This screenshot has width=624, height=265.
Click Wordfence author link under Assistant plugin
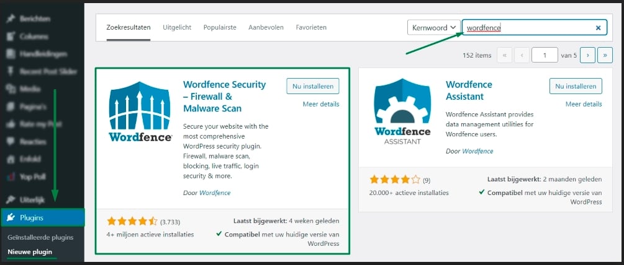click(x=477, y=151)
